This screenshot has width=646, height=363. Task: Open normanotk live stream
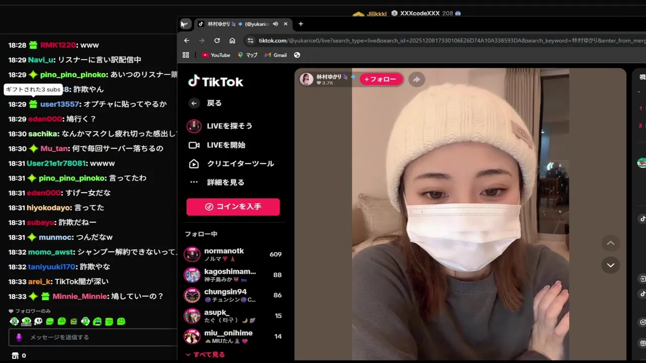(233, 254)
